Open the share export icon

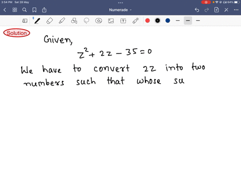(x=44, y=10)
